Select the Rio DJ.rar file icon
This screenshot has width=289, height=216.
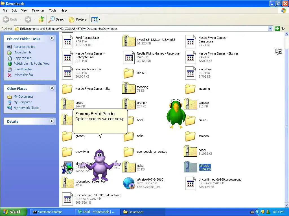click(x=191, y=73)
